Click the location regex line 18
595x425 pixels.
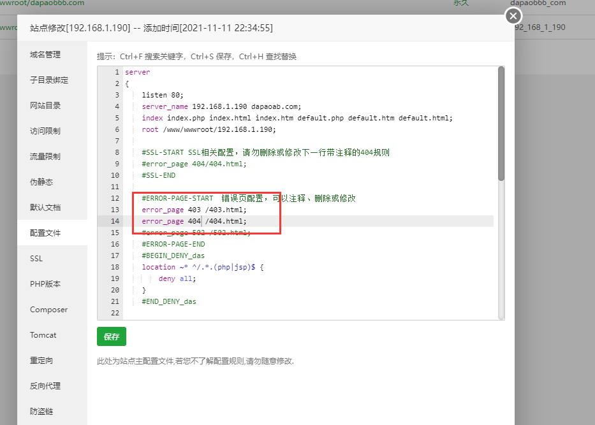pos(203,267)
